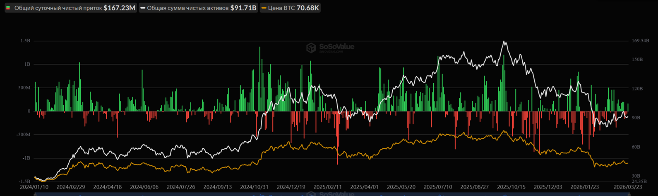
Task: Click the $91.71B total net assets value
Action: [243, 8]
